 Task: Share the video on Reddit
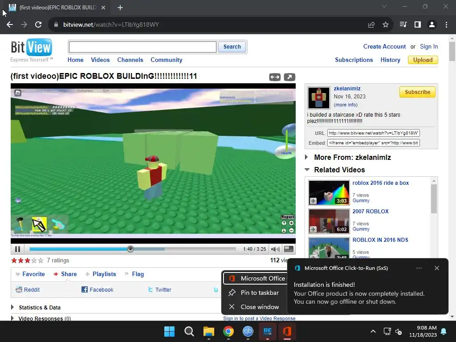28,289
